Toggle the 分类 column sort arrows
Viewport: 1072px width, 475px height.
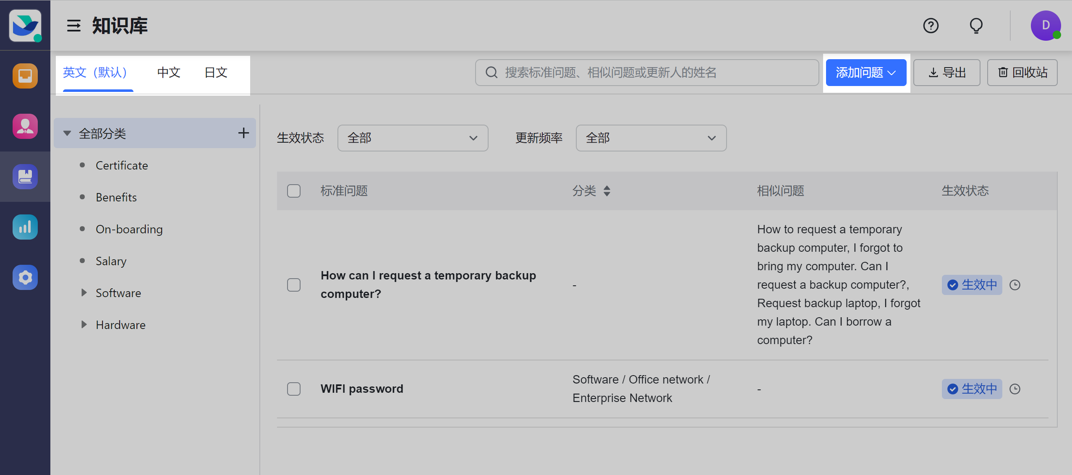607,191
